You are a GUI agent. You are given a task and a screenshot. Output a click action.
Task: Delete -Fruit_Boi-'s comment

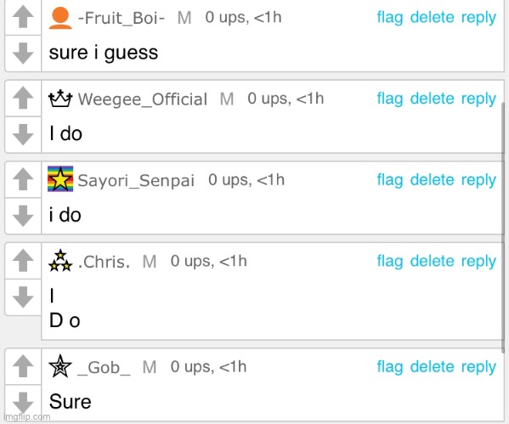tap(432, 18)
